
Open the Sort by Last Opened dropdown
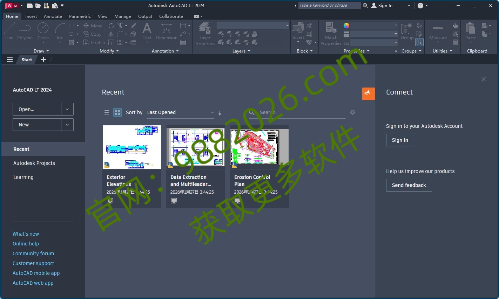[180, 112]
